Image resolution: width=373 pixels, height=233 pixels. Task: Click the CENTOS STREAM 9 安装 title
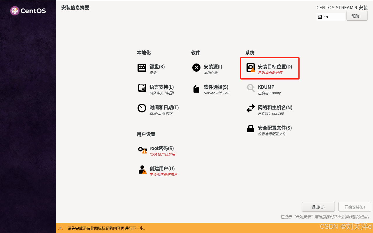(x=342, y=8)
